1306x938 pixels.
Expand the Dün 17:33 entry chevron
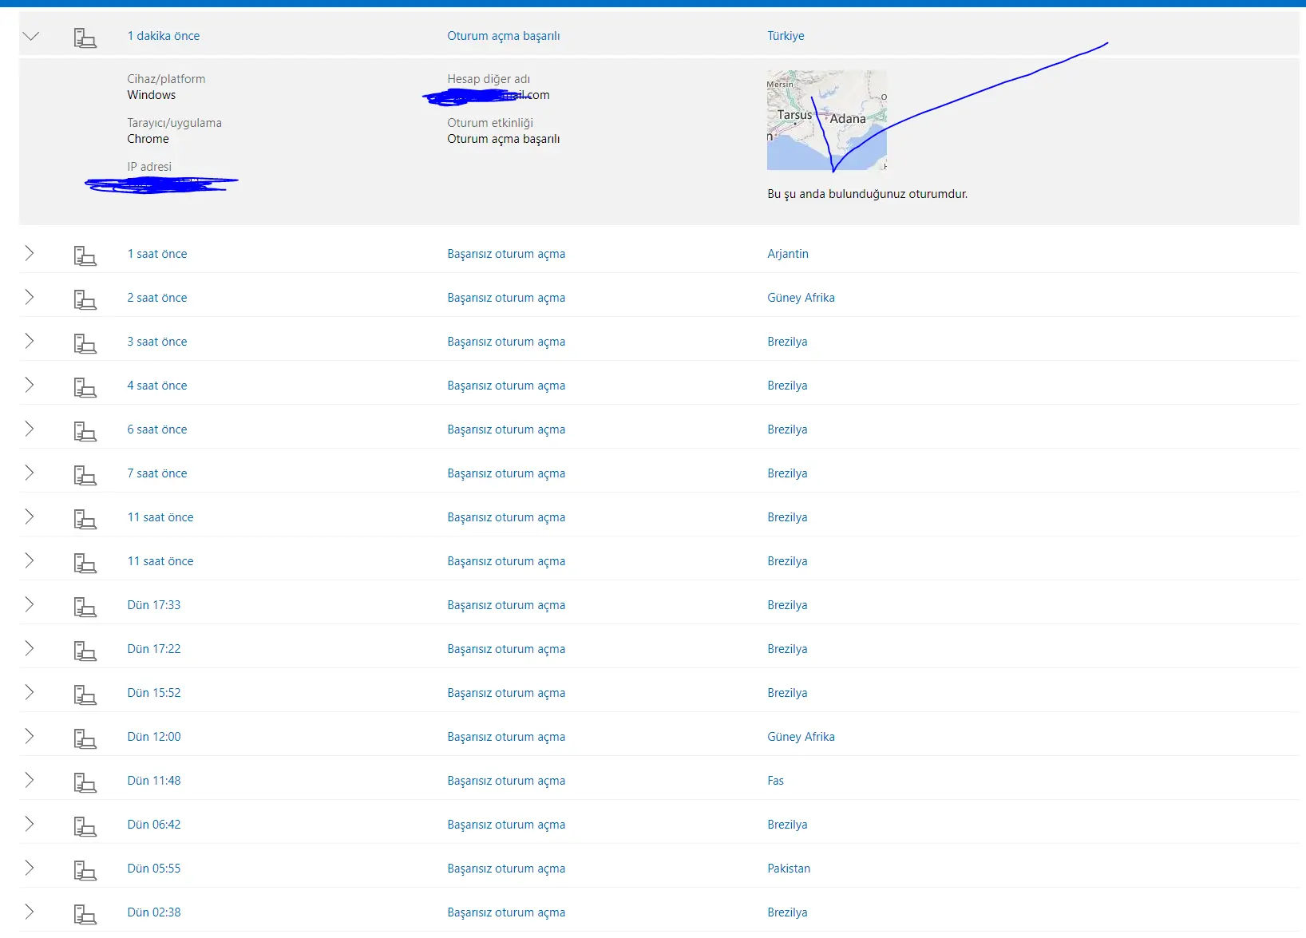point(30,604)
